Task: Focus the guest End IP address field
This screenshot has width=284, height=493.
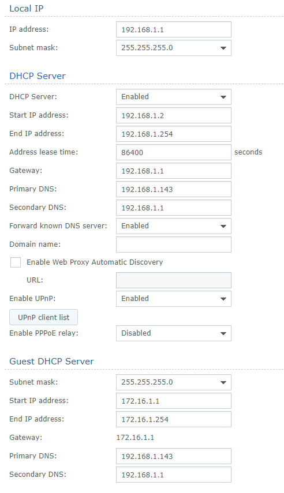Action: [x=174, y=419]
